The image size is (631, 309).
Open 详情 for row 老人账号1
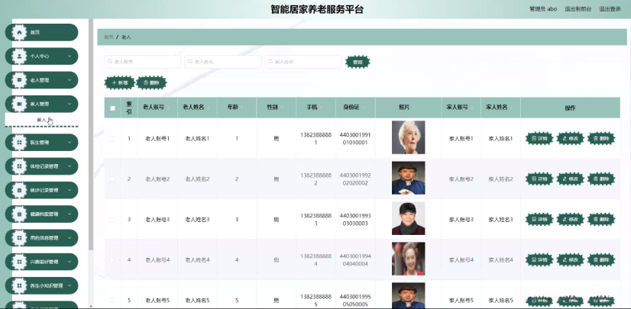point(539,139)
